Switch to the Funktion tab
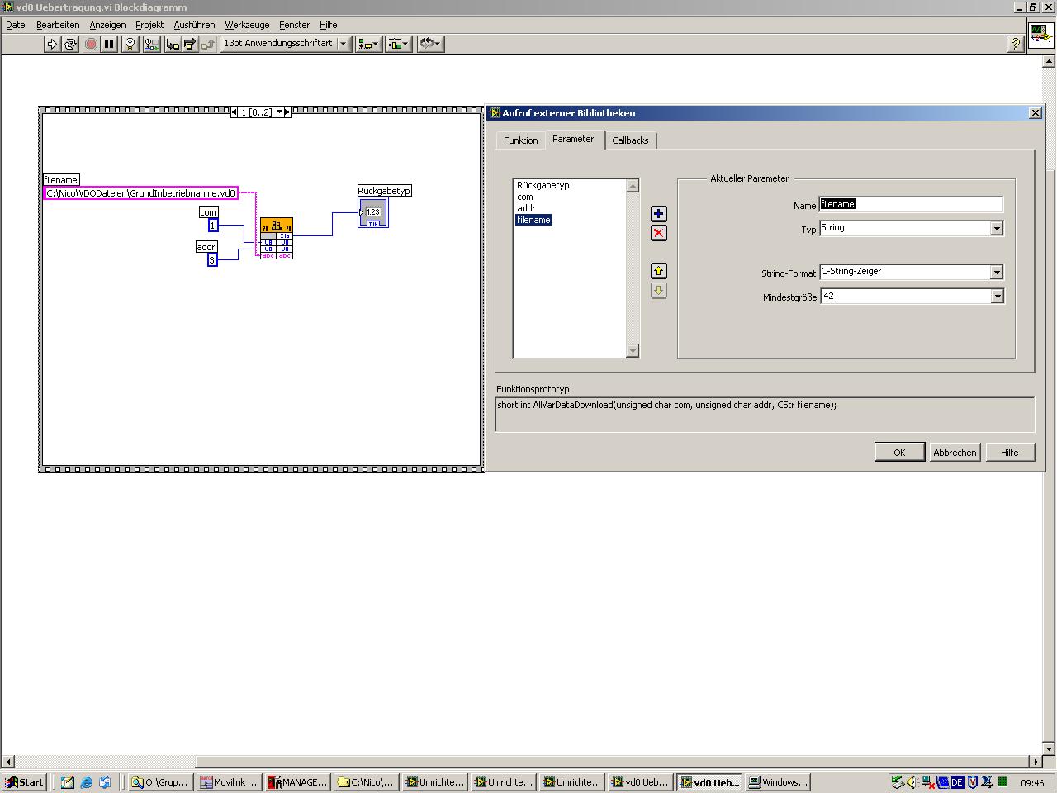Screen dimensions: 1057x793 [520, 140]
